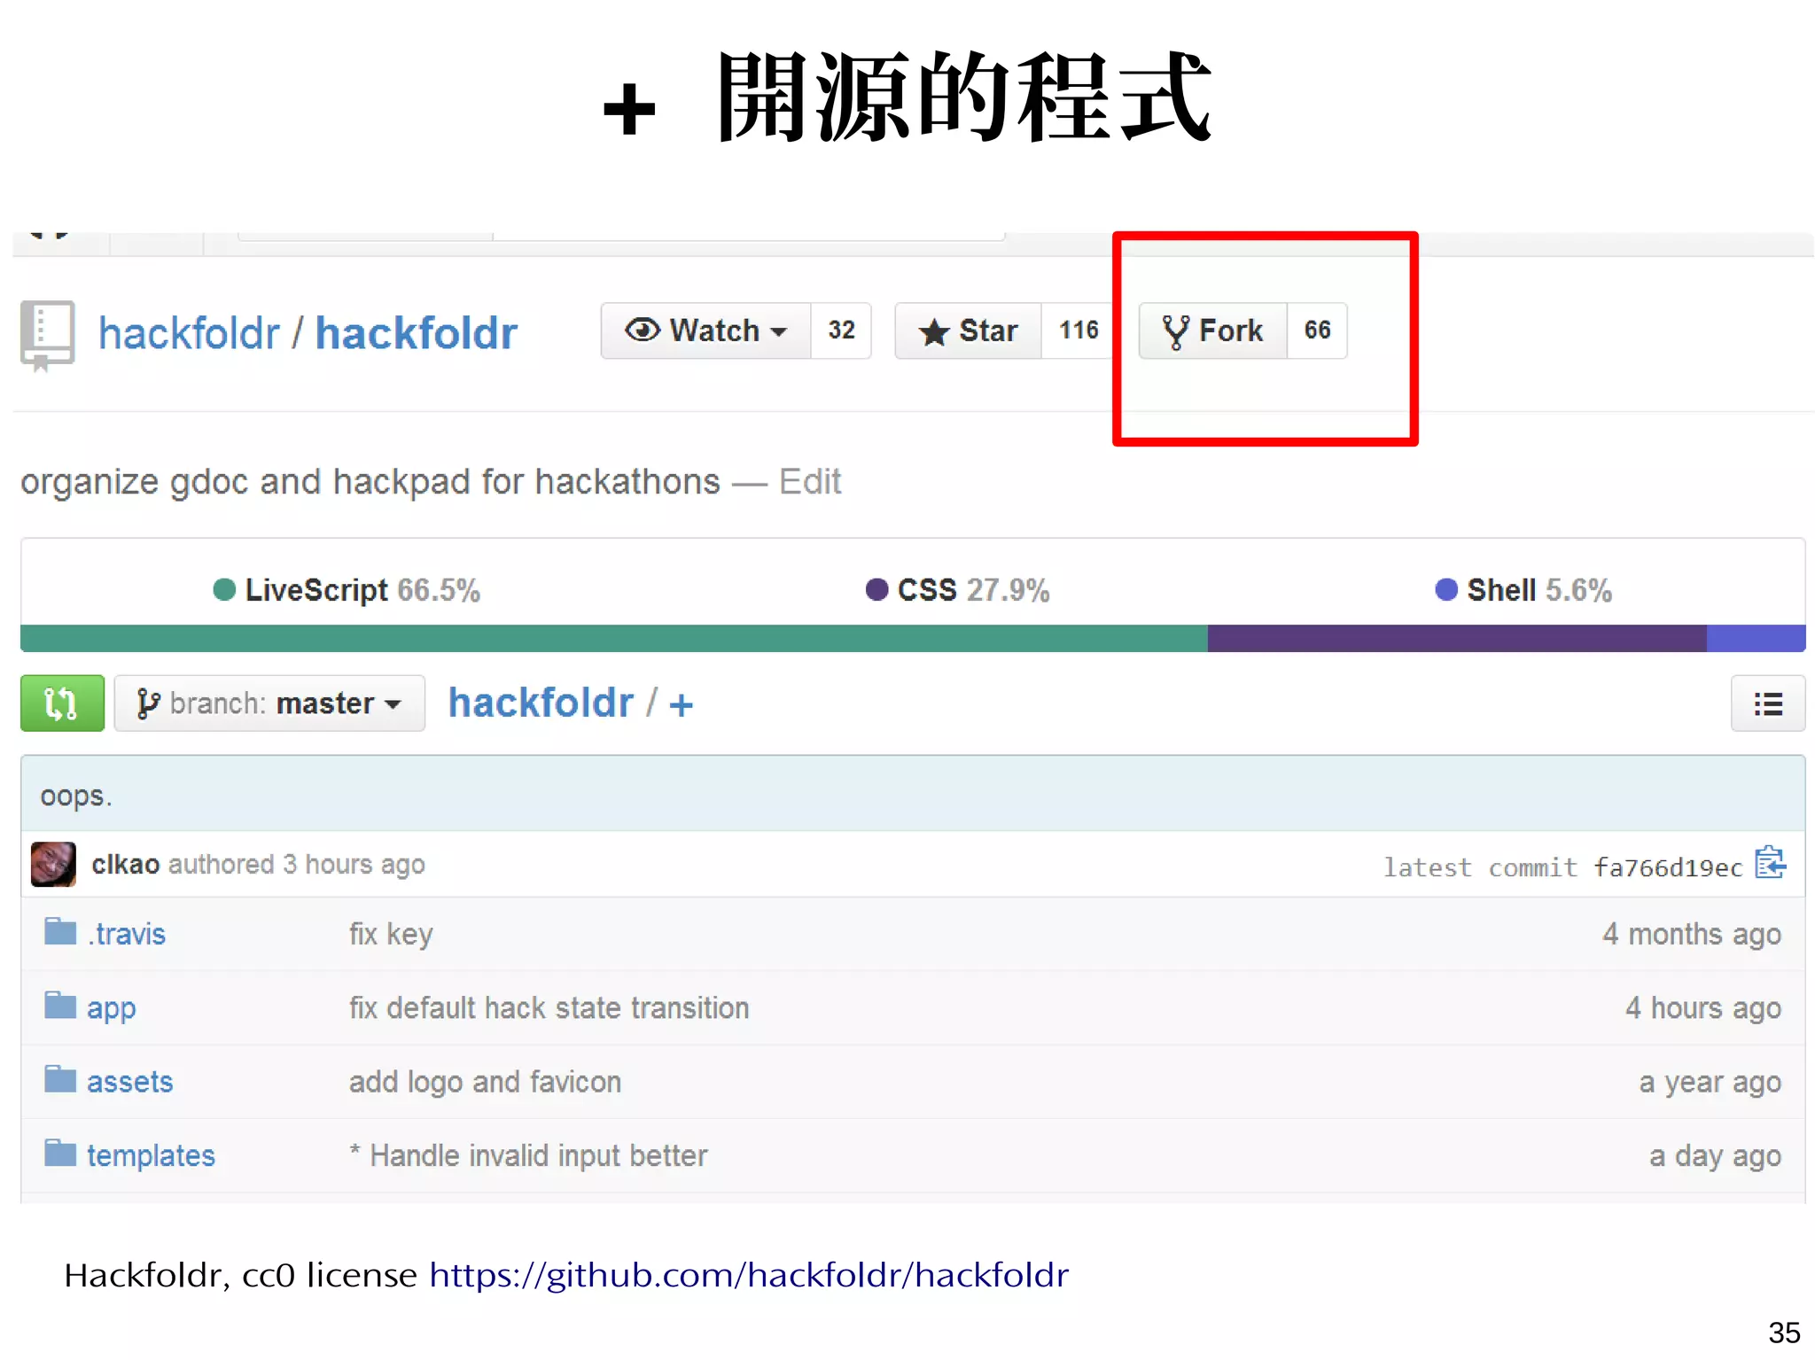
Task: Select the '4 months ago' timestamp for .travis
Action: click(x=1692, y=934)
